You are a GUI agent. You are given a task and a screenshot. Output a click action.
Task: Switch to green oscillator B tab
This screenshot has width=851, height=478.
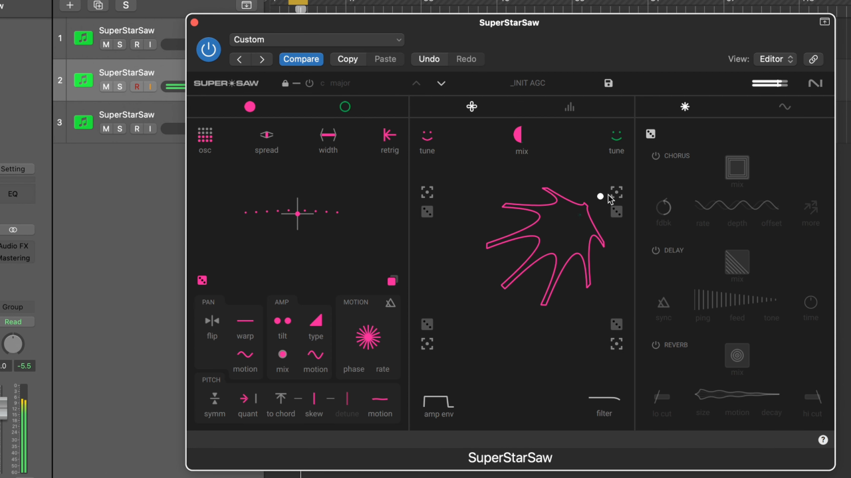[345, 106]
